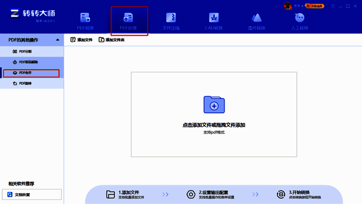Click the 添加文件夹 toolbar button

point(111,40)
